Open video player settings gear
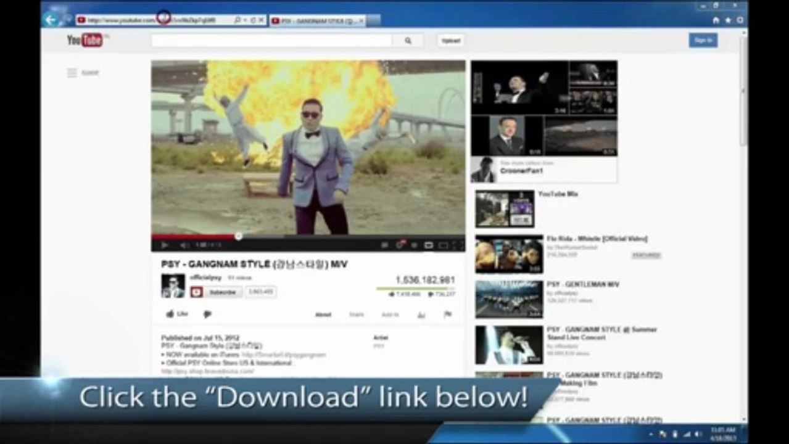 414,245
